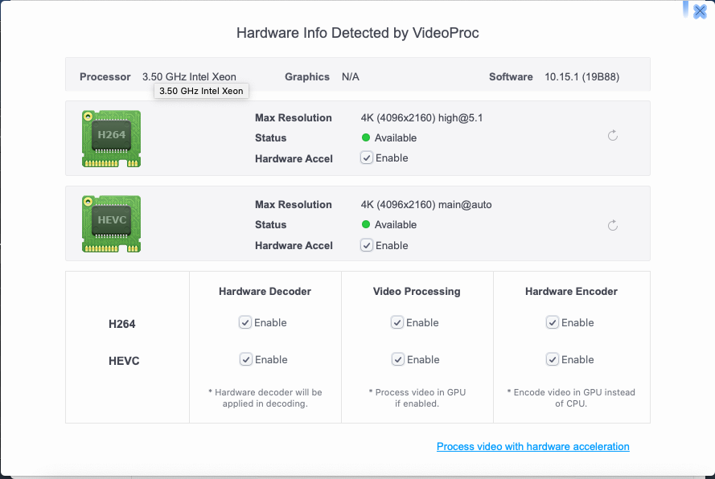The image size is (715, 479).
Task: Toggle HEVC Hardware Decoder Enable checkbox
Action: click(246, 359)
